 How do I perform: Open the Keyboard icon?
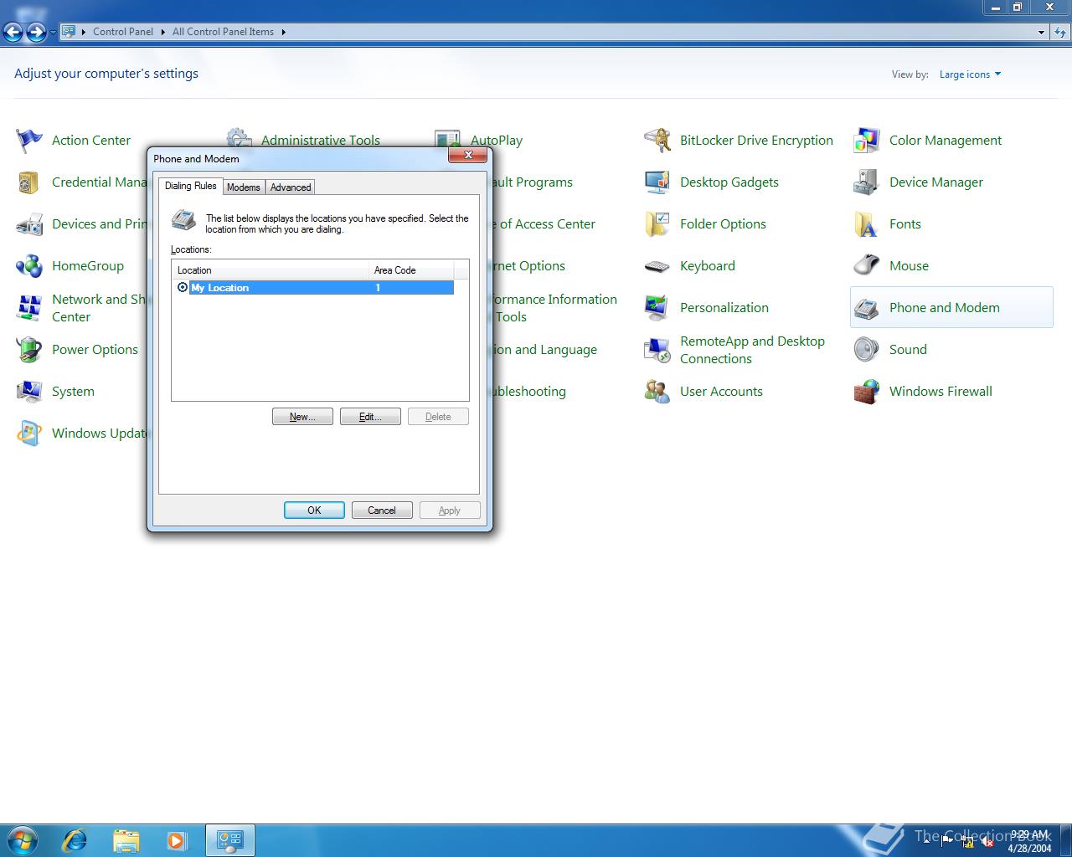pyautogui.click(x=657, y=266)
